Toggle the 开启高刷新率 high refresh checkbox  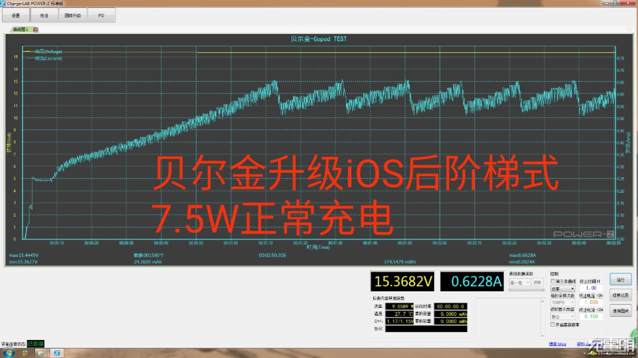(553, 325)
